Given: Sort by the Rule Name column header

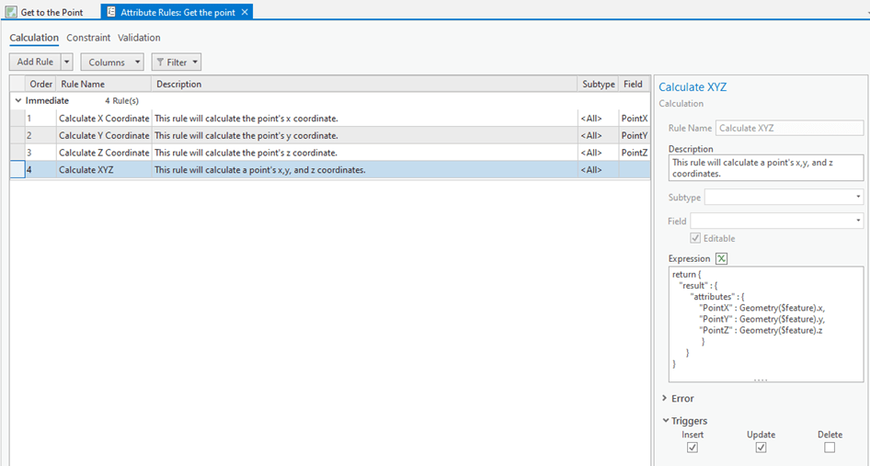Looking at the screenshot, I should click(x=104, y=84).
